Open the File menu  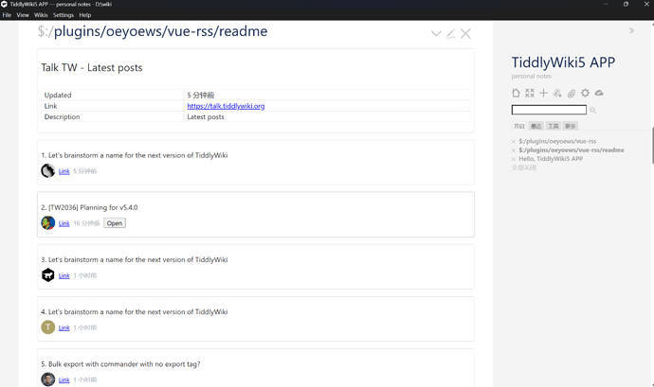[x=7, y=15]
